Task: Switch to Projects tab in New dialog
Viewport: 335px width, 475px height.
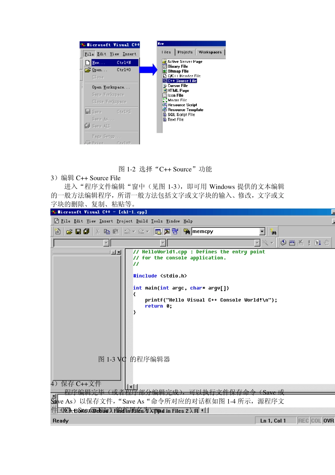Action: [185, 52]
